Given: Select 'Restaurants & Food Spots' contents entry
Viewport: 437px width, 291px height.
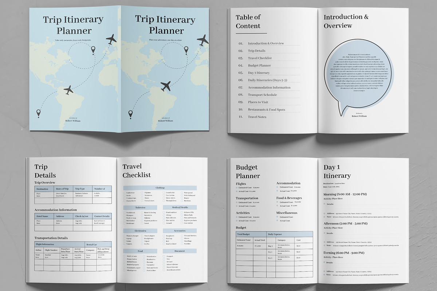Looking at the screenshot, I should [x=267, y=109].
